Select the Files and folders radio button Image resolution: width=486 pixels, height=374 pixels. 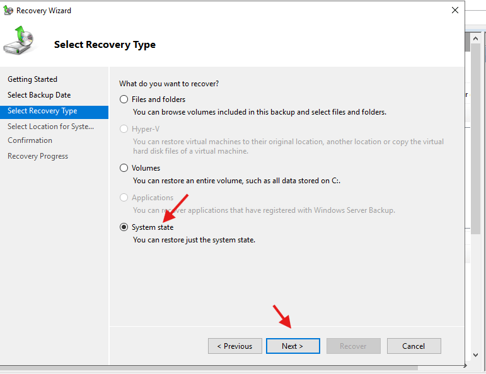(x=124, y=99)
